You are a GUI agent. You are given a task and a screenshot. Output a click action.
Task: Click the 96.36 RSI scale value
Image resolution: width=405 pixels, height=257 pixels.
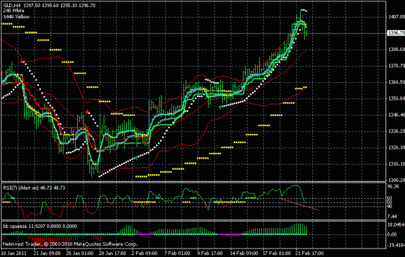393,186
